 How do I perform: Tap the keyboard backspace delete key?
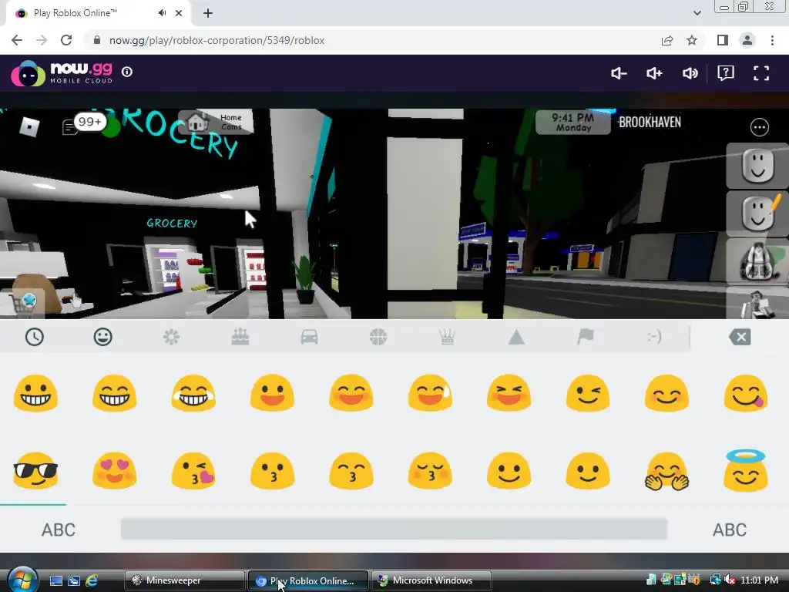(x=740, y=337)
